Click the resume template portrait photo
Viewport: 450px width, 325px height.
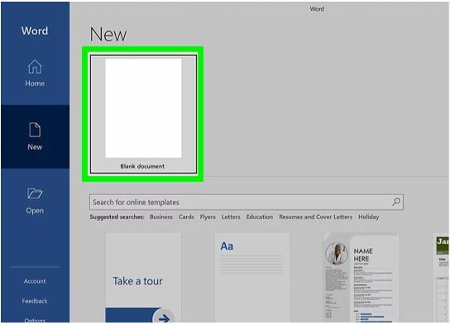click(x=337, y=253)
